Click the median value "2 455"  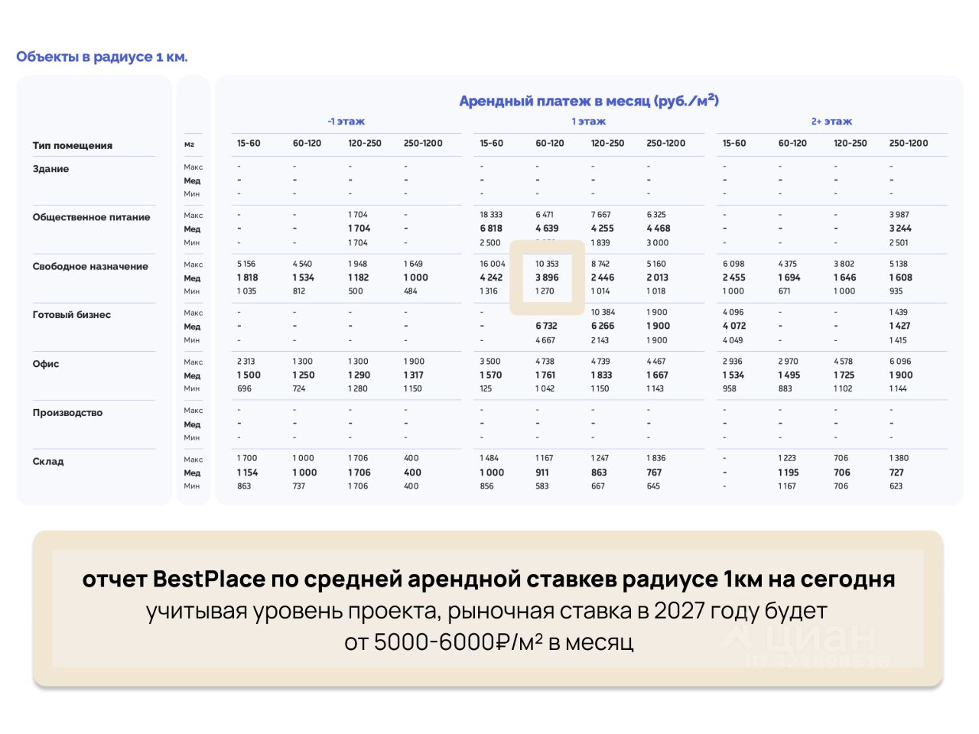coord(733,278)
